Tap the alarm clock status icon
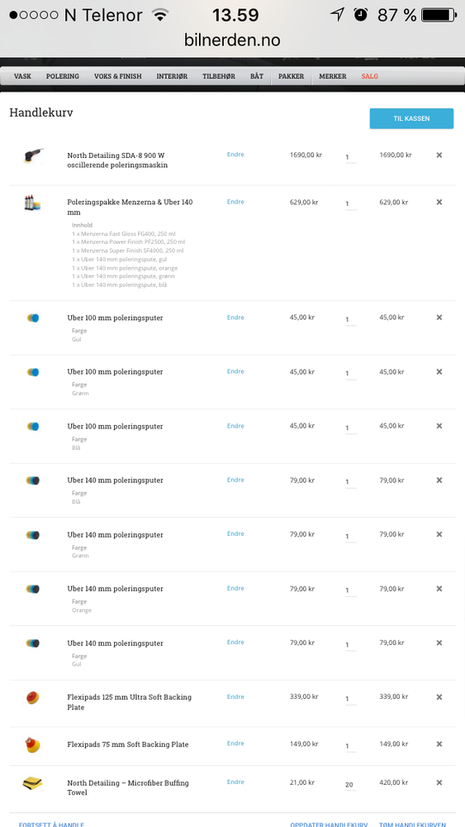Screen dimensions: 465x827 point(361,14)
